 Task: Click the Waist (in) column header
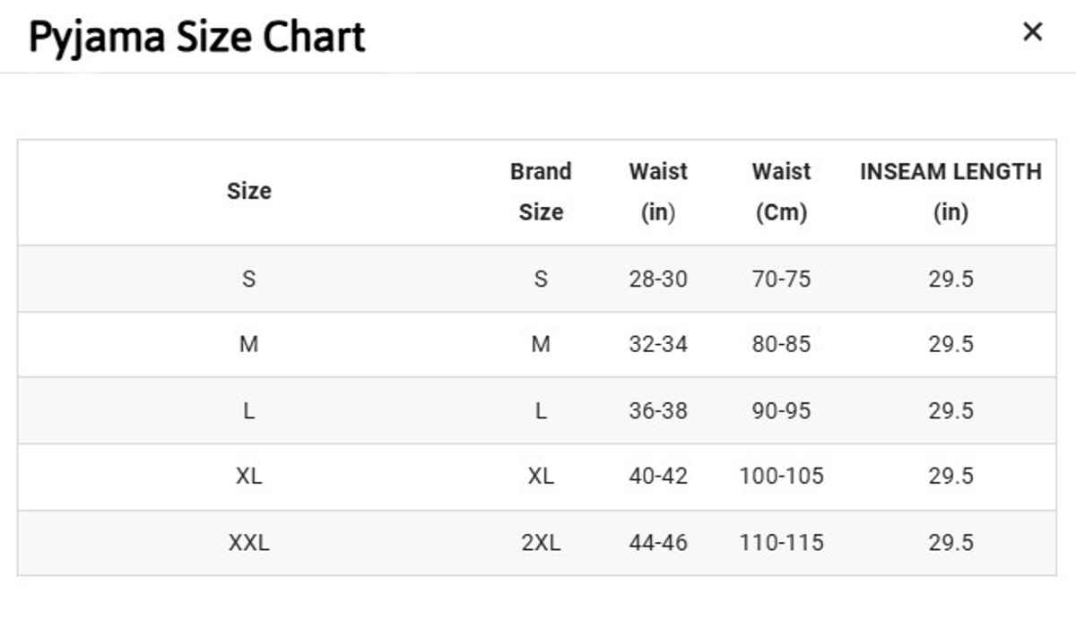coord(658,192)
